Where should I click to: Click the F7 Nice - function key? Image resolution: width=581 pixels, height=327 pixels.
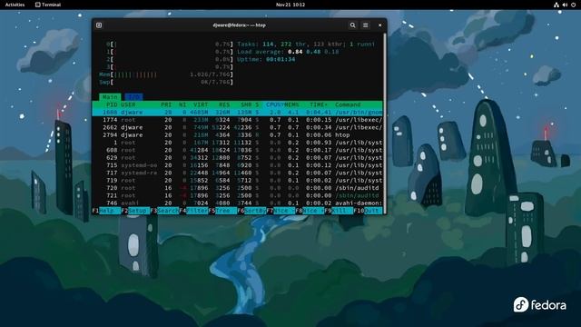point(281,211)
